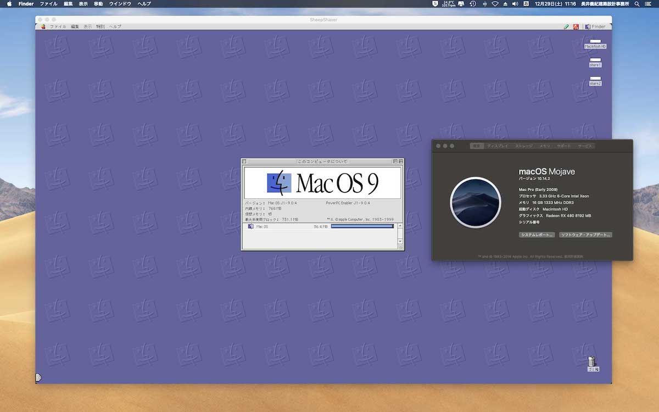Click the resize grip of このコンピュータについて window
Screen dimensions: 659x412
(400, 247)
